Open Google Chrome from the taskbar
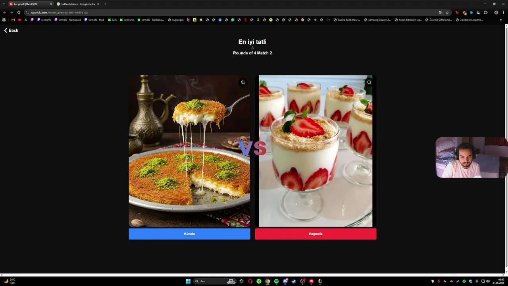Viewport: 508px width, 286px height. pyautogui.click(x=267, y=281)
